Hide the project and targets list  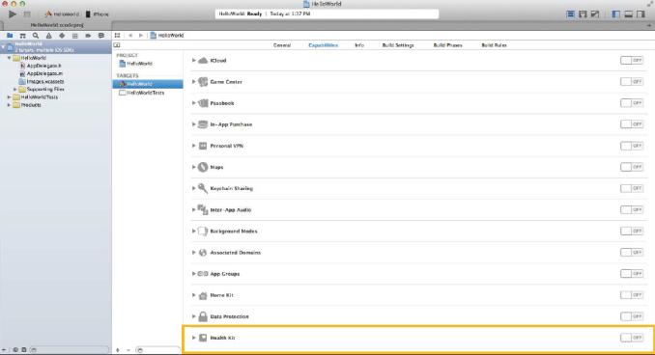[117, 45]
